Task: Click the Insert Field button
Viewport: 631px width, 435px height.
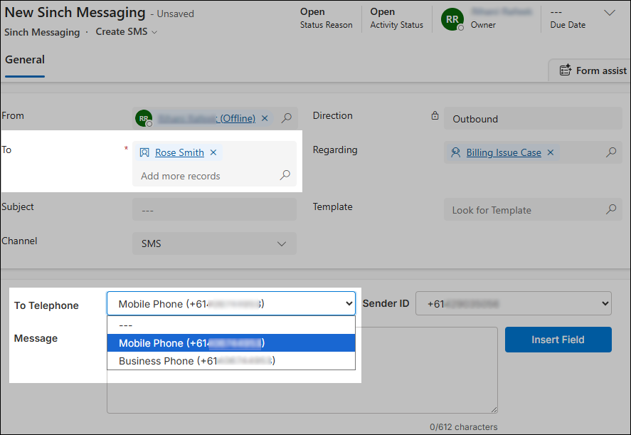Action: coord(558,340)
